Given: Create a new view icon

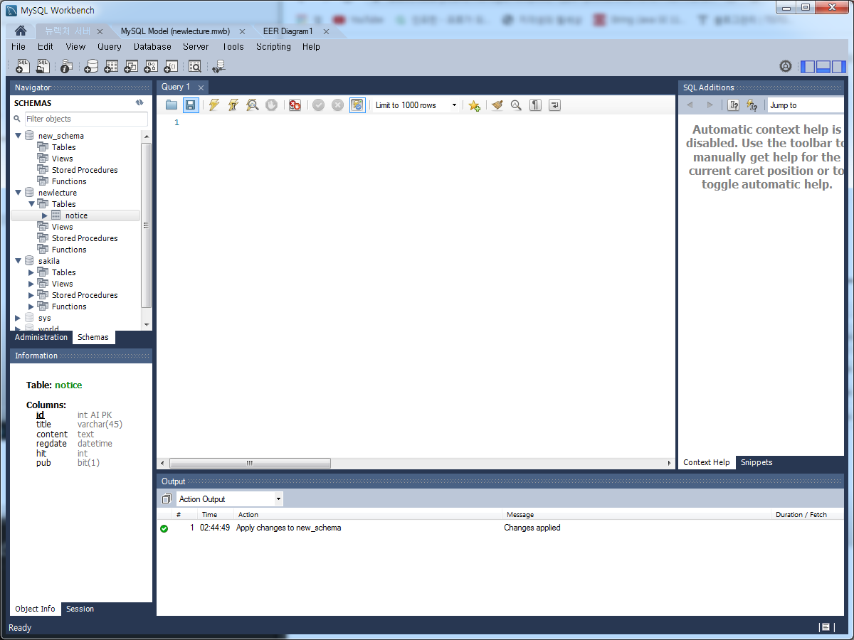Looking at the screenshot, I should (x=131, y=66).
